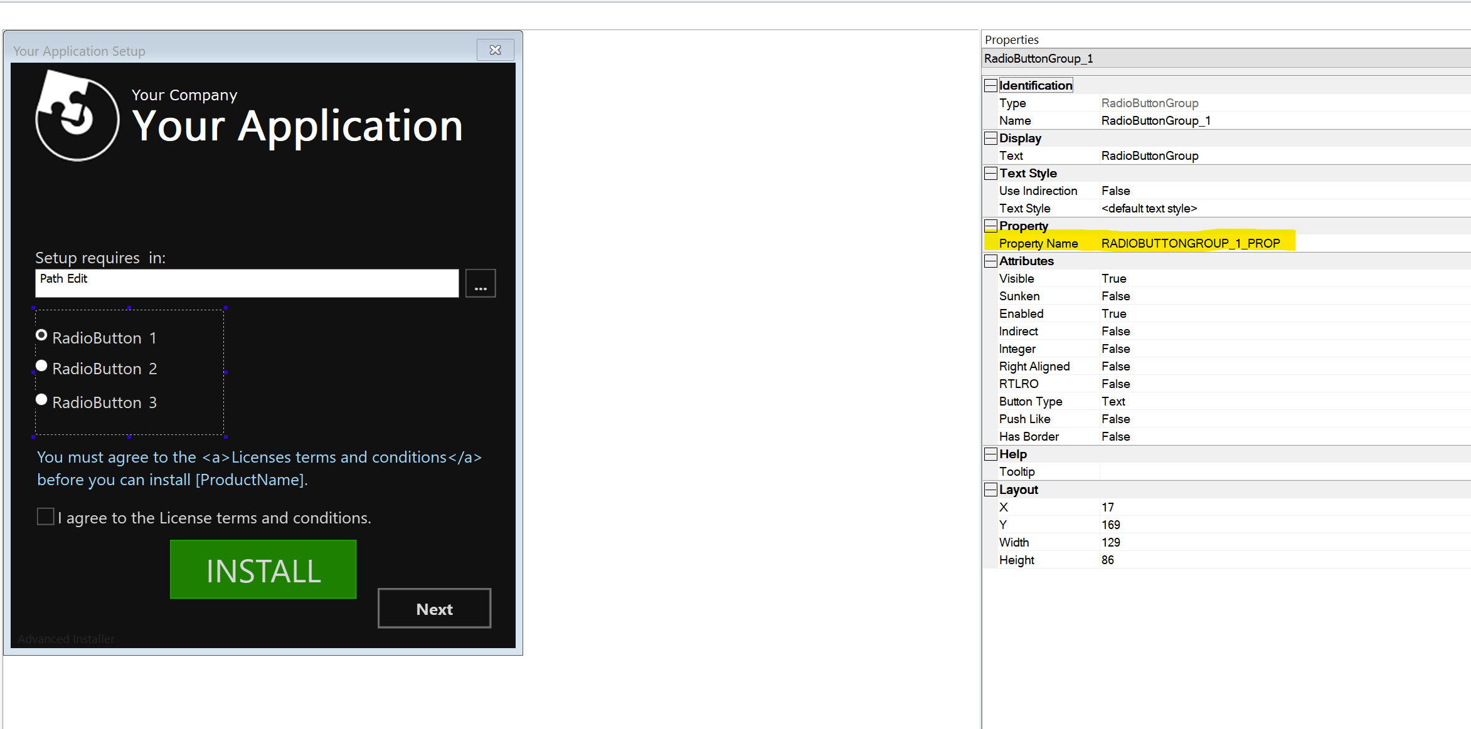Collapse the Text Style section
The width and height of the screenshot is (1471, 729).
pyautogui.click(x=990, y=173)
